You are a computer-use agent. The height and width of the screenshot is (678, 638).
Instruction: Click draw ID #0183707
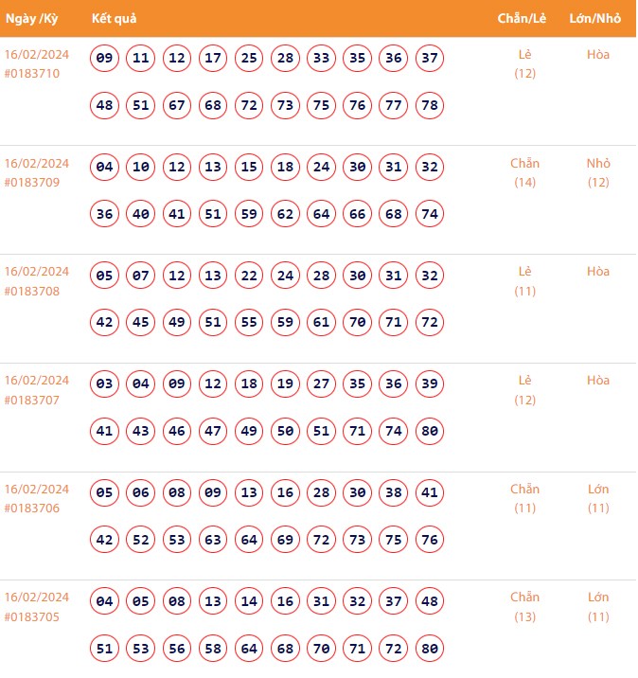(32, 400)
